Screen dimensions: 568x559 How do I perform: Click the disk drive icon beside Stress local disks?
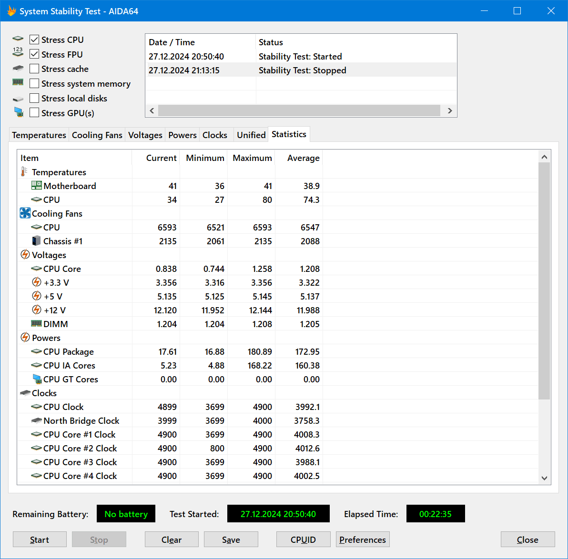point(18,99)
